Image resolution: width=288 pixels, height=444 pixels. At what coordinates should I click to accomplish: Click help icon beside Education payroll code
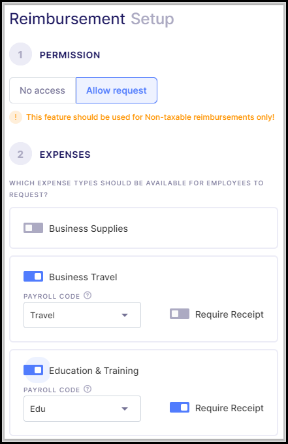[88, 389]
